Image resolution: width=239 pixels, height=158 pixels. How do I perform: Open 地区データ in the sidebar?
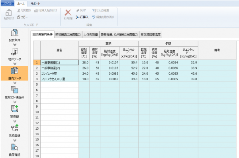(14, 54)
